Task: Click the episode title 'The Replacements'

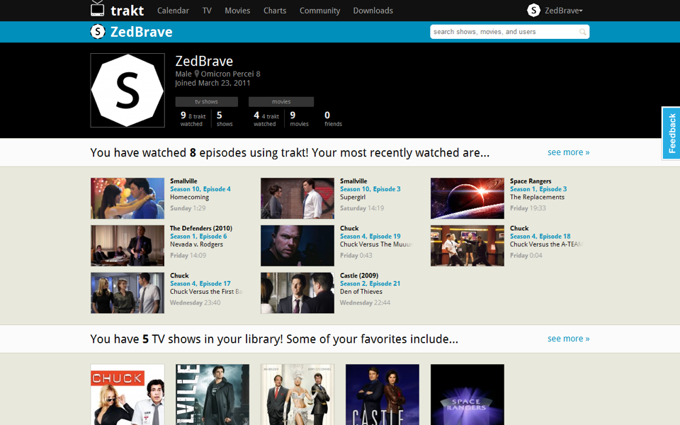Action: pos(538,198)
